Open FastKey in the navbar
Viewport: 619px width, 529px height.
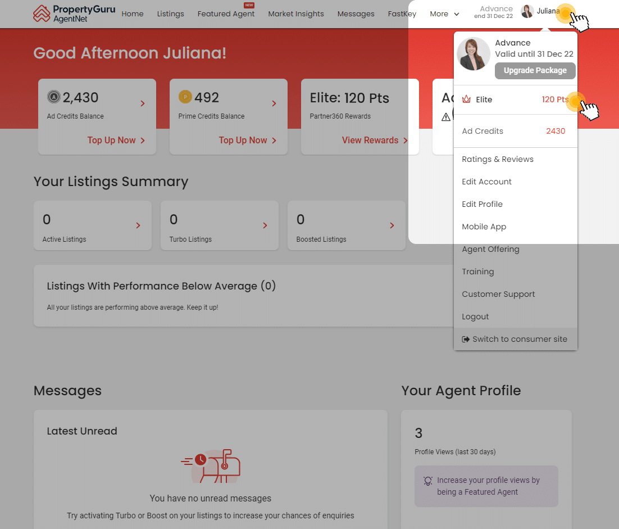coord(402,14)
